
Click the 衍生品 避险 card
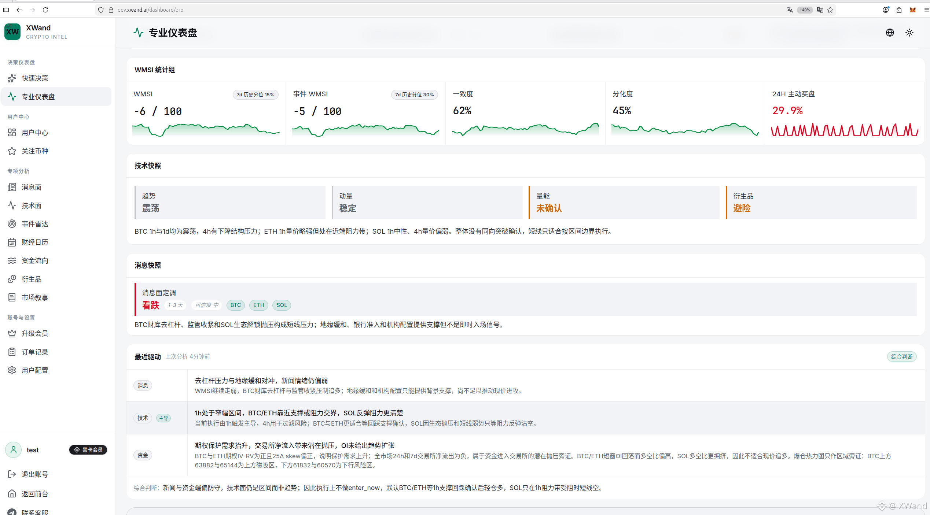[821, 203]
